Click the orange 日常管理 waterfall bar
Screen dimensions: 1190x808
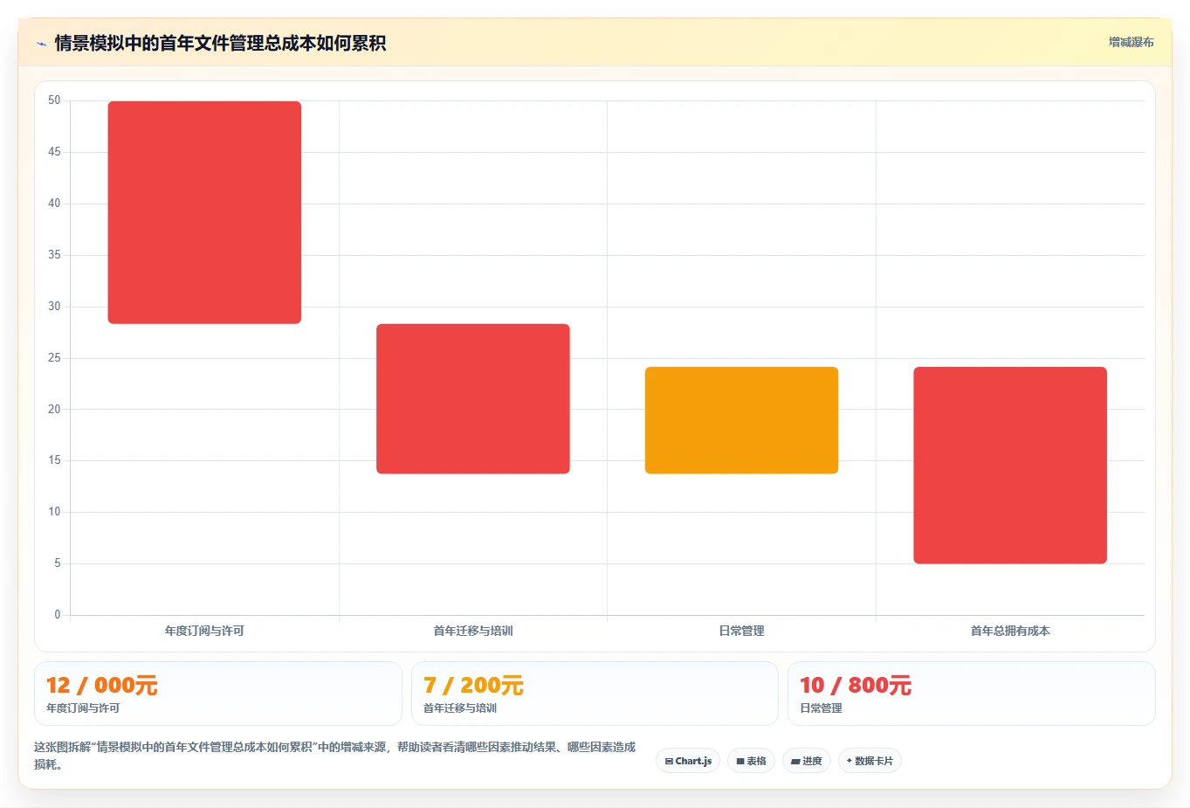tap(741, 420)
